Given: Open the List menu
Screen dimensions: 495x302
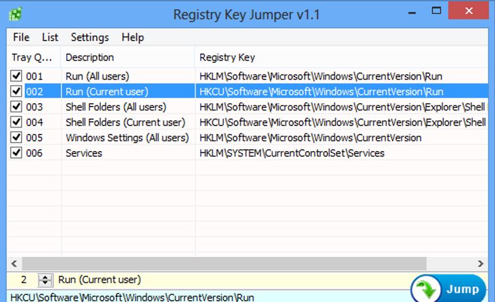Looking at the screenshot, I should [50, 37].
